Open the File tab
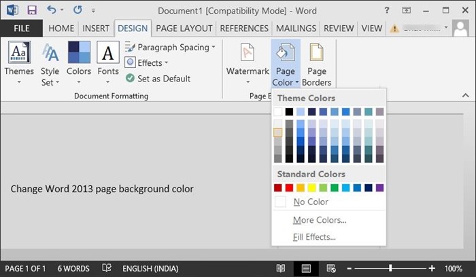The height and width of the screenshot is (277, 476). 21,28
